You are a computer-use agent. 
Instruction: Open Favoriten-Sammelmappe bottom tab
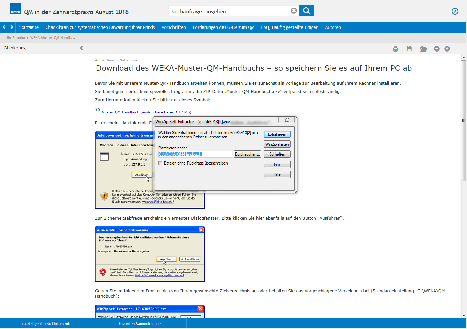(x=140, y=324)
